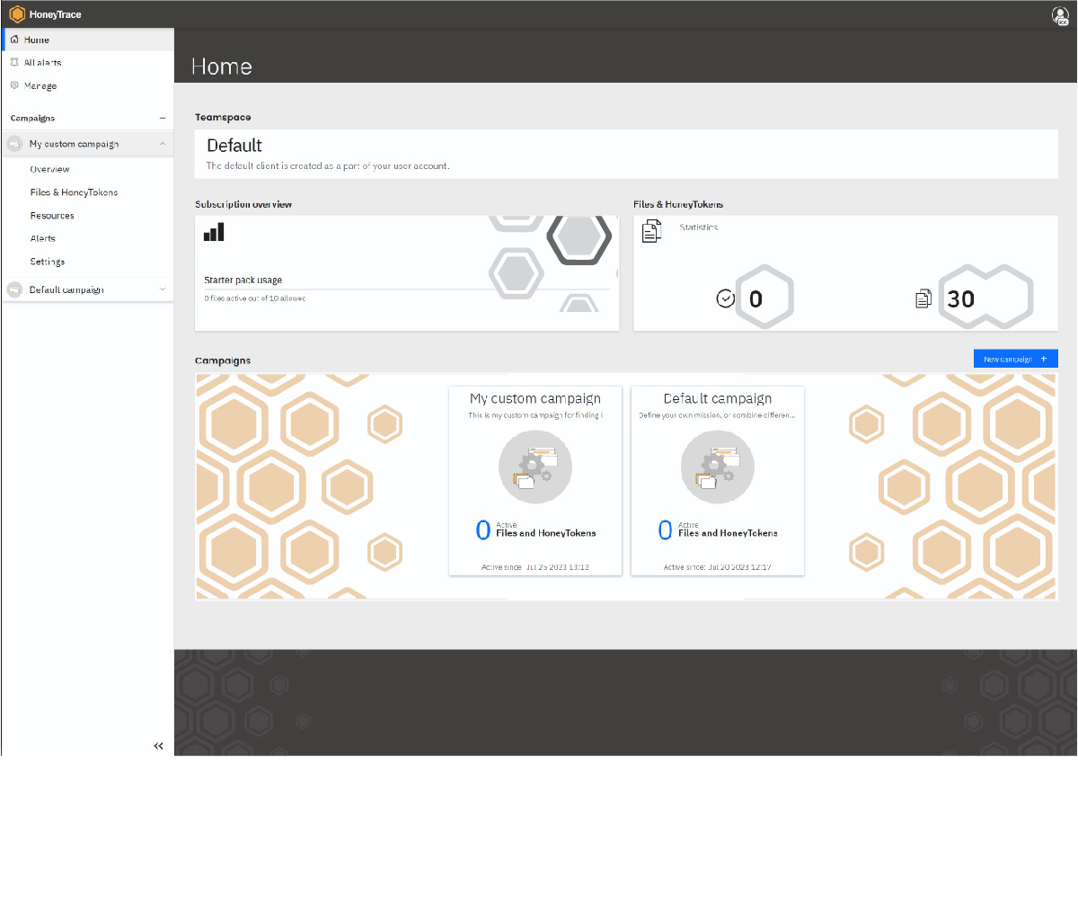1078x899 pixels.
Task: Click the All alerts bell icon
Action: pos(14,63)
